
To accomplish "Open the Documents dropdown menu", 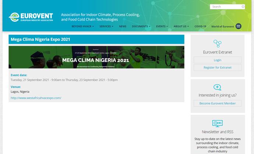I will [141, 26].
